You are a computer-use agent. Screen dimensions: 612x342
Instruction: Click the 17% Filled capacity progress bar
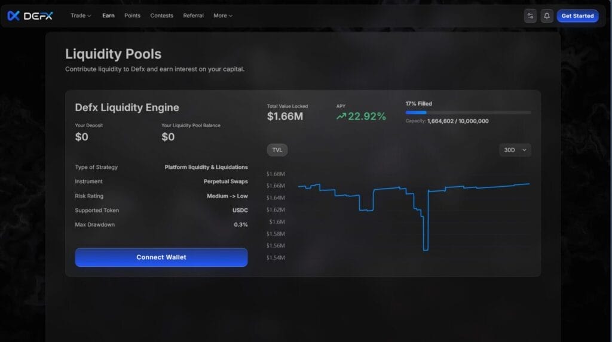pos(468,112)
